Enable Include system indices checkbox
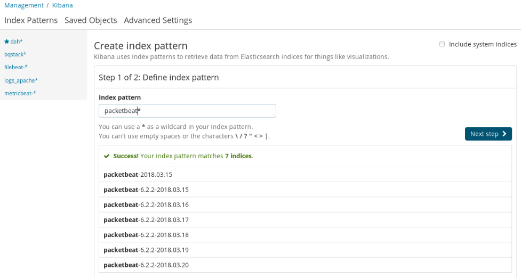The width and height of the screenshot is (521, 278). (442, 44)
